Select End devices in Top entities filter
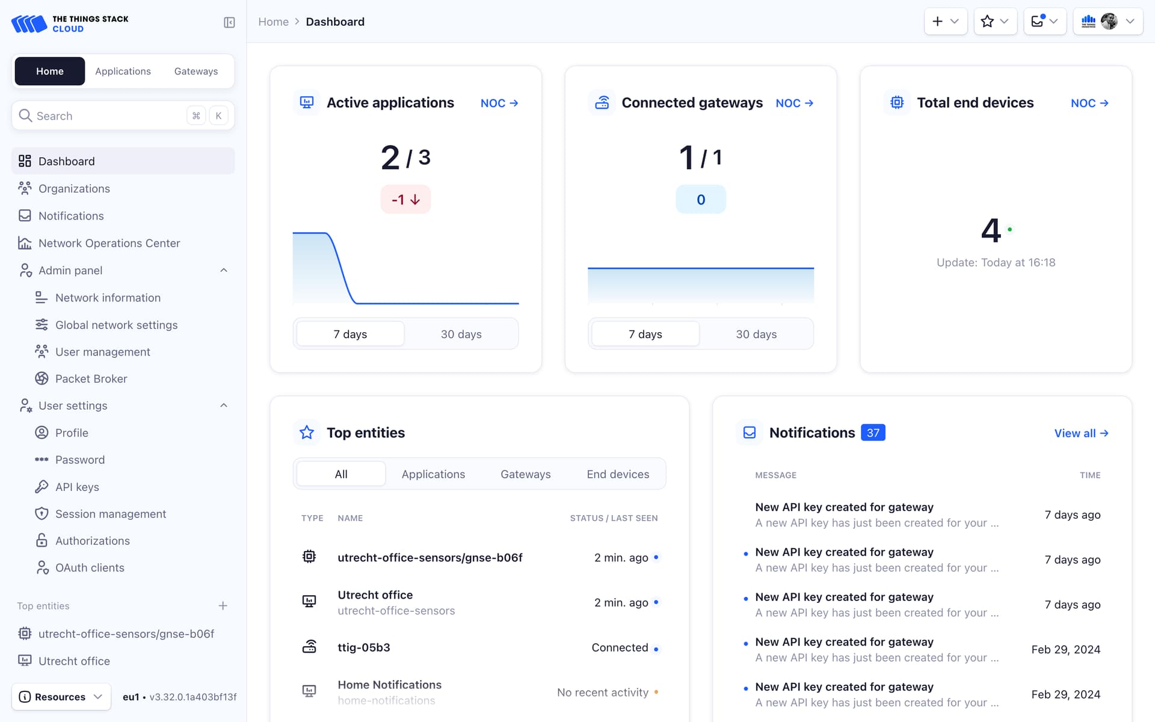 (x=617, y=474)
